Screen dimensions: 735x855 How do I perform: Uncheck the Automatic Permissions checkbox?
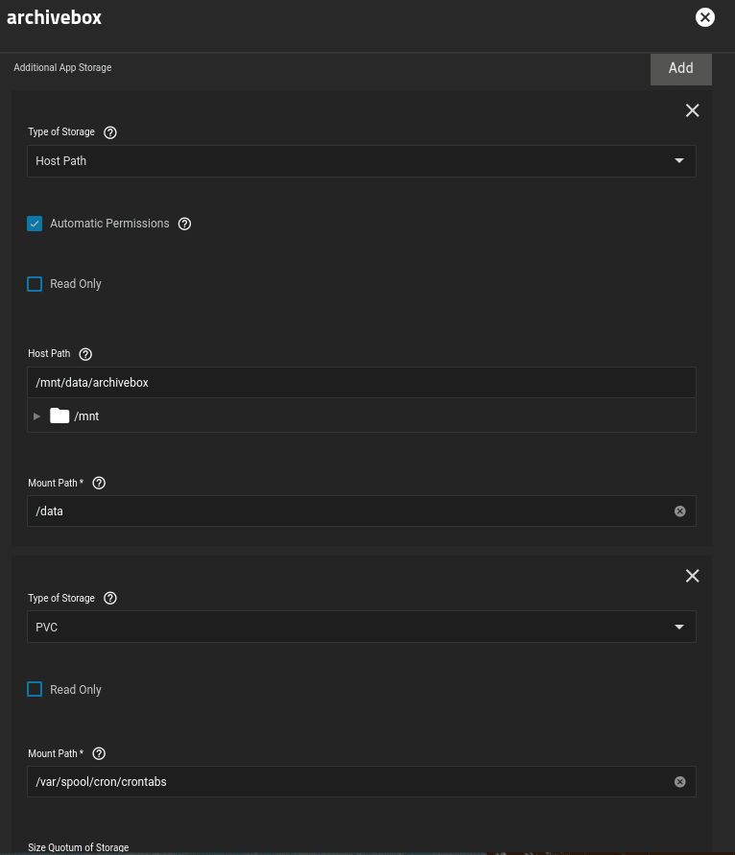(x=35, y=224)
